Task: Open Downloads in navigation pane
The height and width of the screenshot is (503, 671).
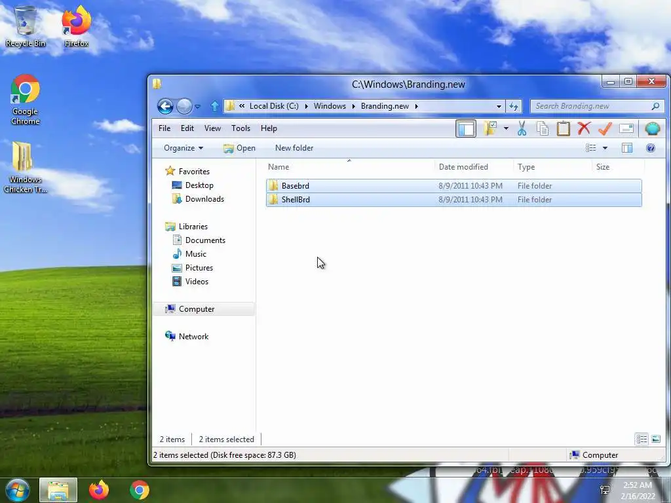Action: [198, 199]
